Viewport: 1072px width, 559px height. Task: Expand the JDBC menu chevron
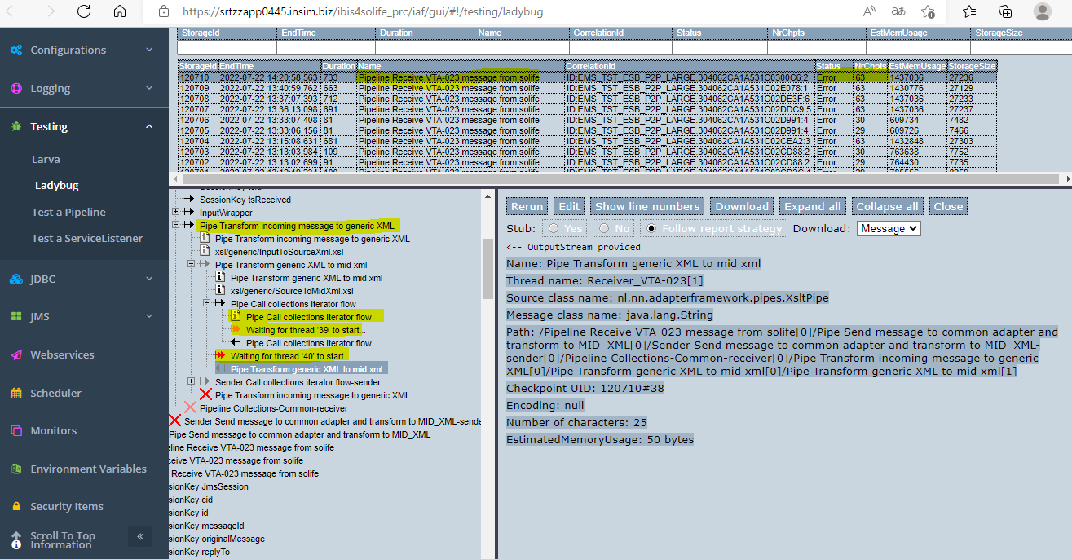point(149,279)
